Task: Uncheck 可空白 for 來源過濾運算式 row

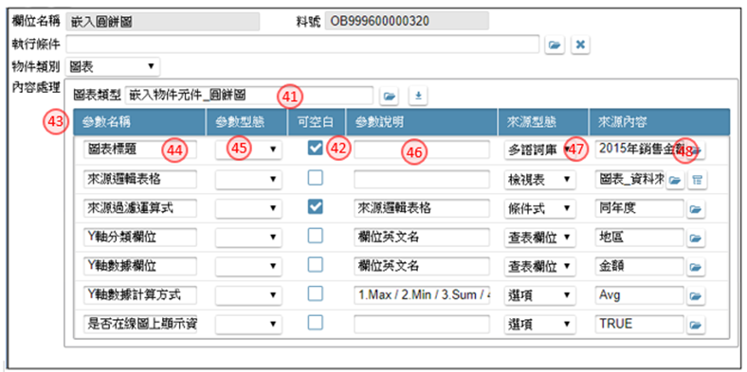Action: pos(315,206)
